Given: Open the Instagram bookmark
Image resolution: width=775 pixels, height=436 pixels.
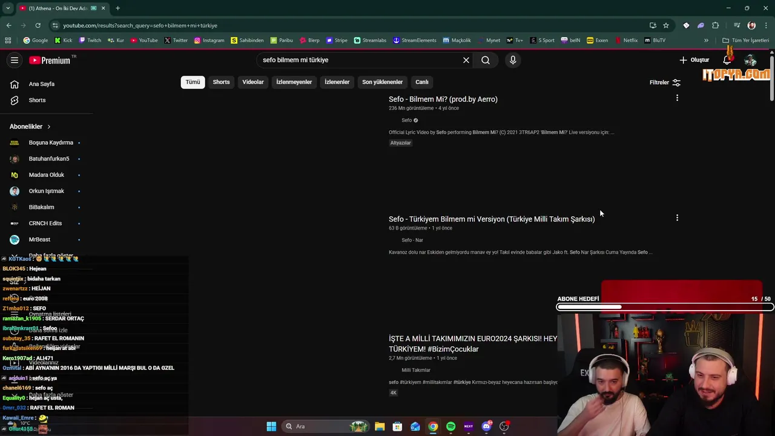Looking at the screenshot, I should pos(209,40).
